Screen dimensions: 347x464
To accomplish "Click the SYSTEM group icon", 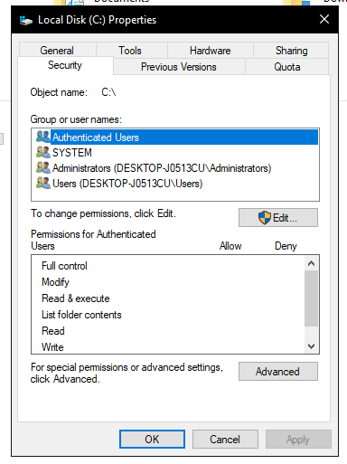I will click(x=43, y=152).
